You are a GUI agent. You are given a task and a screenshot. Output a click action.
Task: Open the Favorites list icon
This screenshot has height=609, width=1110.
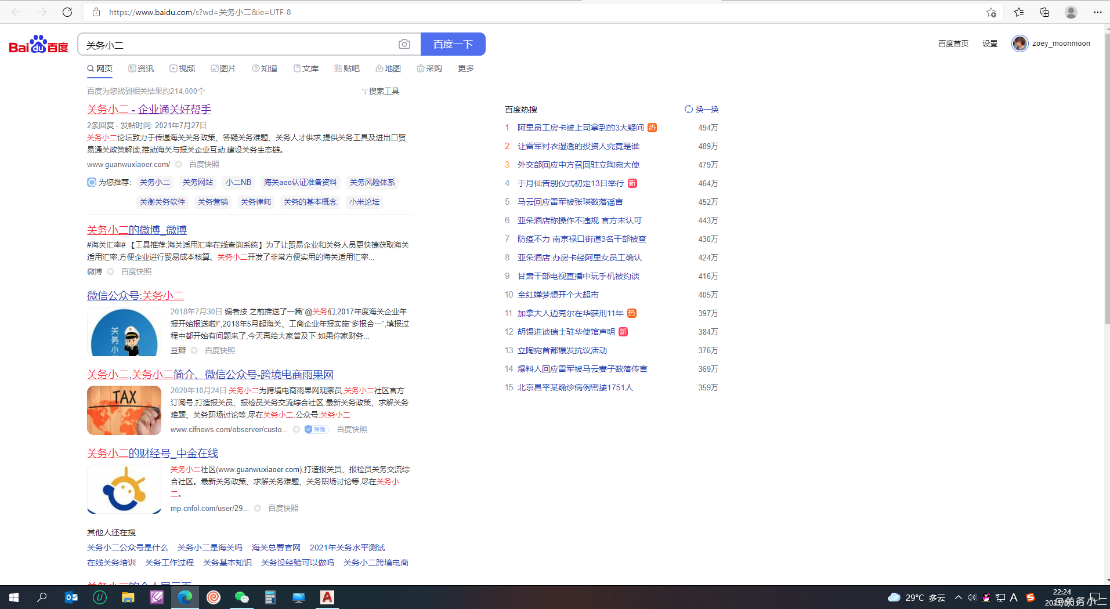(1019, 12)
